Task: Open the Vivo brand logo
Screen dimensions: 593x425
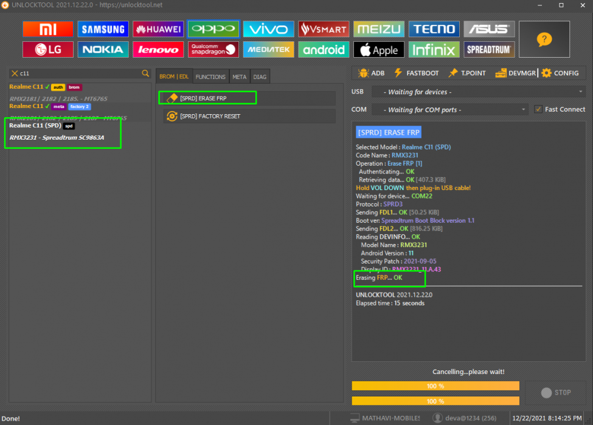Action: coord(268,29)
